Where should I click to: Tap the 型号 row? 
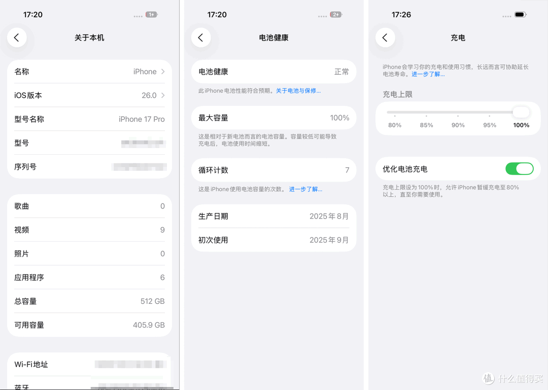[x=89, y=143]
